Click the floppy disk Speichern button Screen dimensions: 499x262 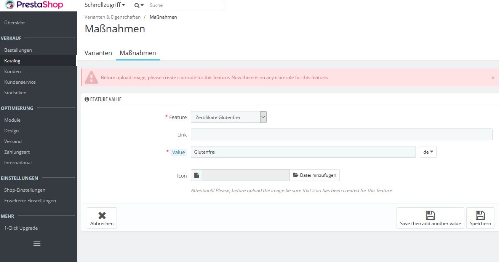pos(480,218)
